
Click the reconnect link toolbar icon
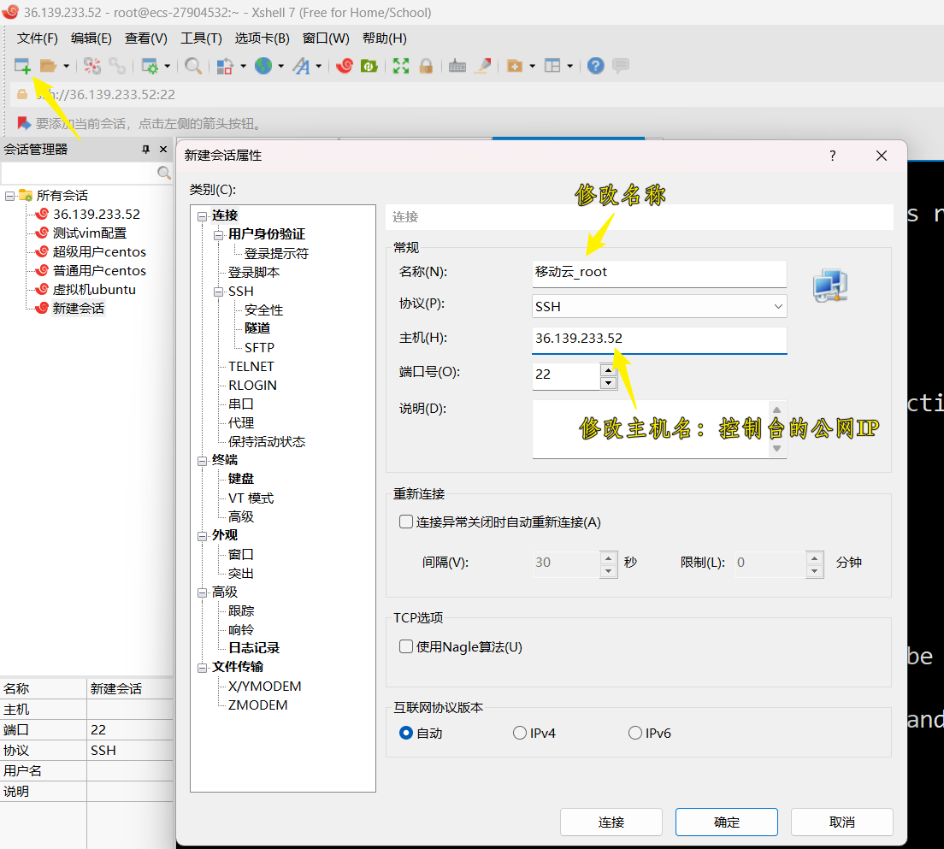point(117,66)
